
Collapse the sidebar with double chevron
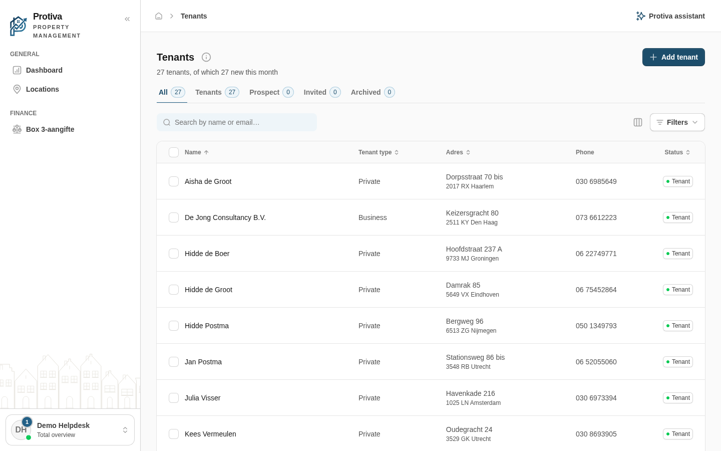point(127,19)
